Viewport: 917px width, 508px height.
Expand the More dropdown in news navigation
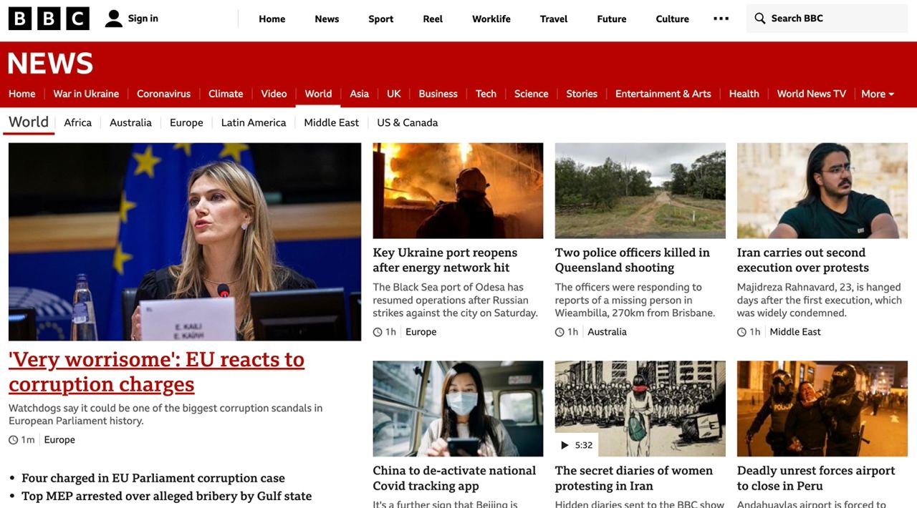878,94
